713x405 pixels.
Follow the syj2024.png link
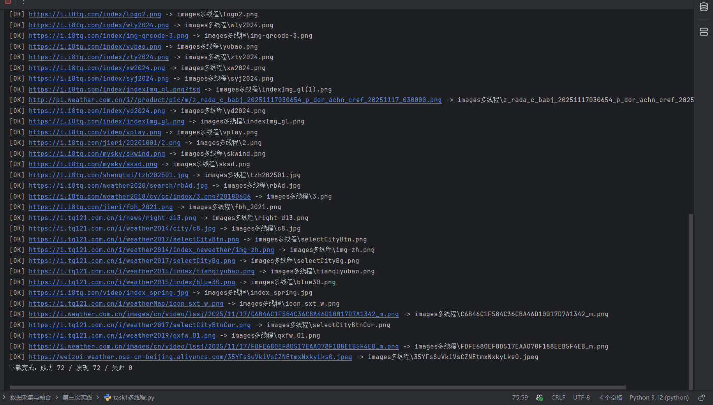(x=99, y=79)
